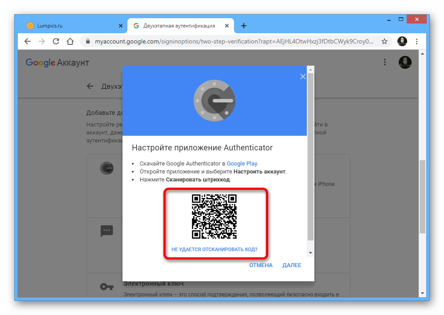Click the ДАЛЕЕ button
This screenshot has height=315, width=444.
tap(292, 265)
